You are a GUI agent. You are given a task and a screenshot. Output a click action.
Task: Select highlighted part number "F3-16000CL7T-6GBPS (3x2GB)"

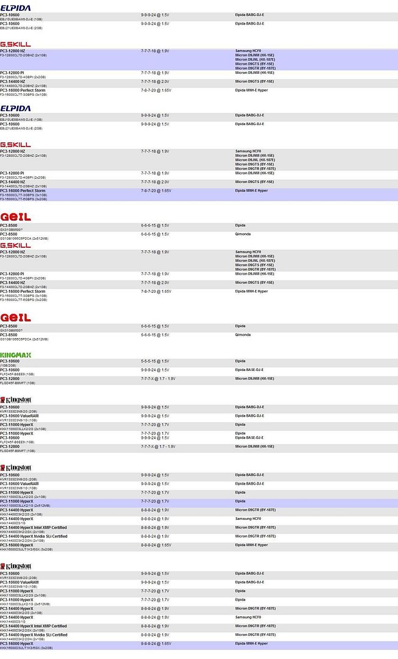(24, 199)
